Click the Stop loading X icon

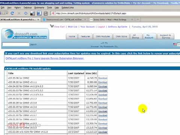[19, 13]
